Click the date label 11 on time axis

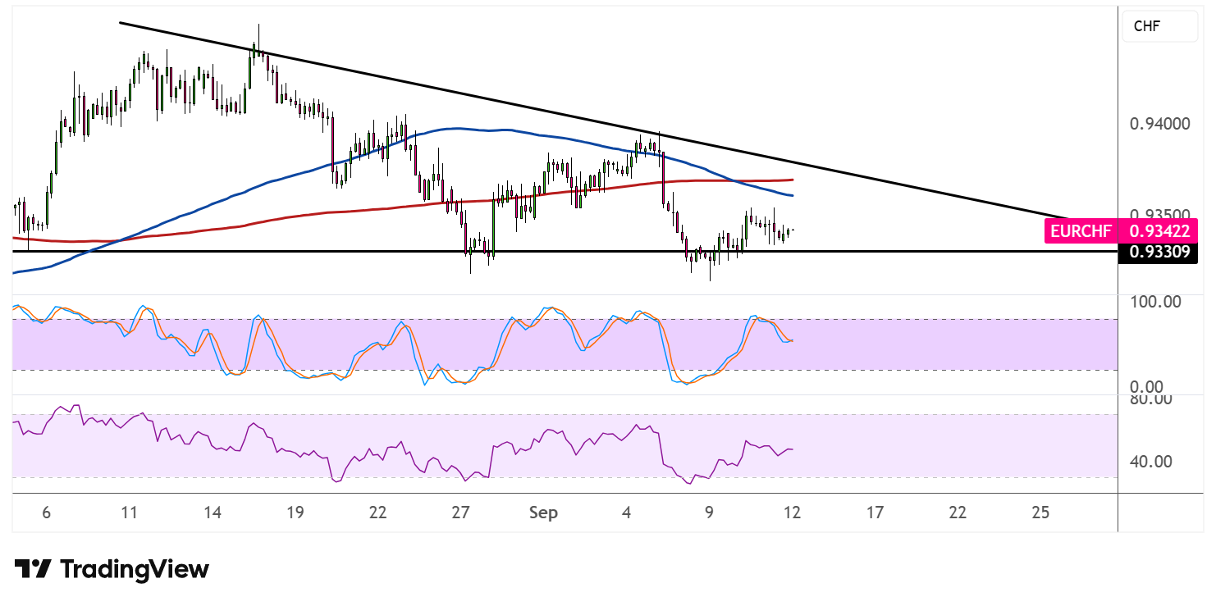(x=129, y=513)
